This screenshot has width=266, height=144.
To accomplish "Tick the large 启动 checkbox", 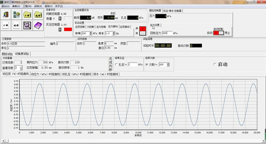I will click(215, 64).
